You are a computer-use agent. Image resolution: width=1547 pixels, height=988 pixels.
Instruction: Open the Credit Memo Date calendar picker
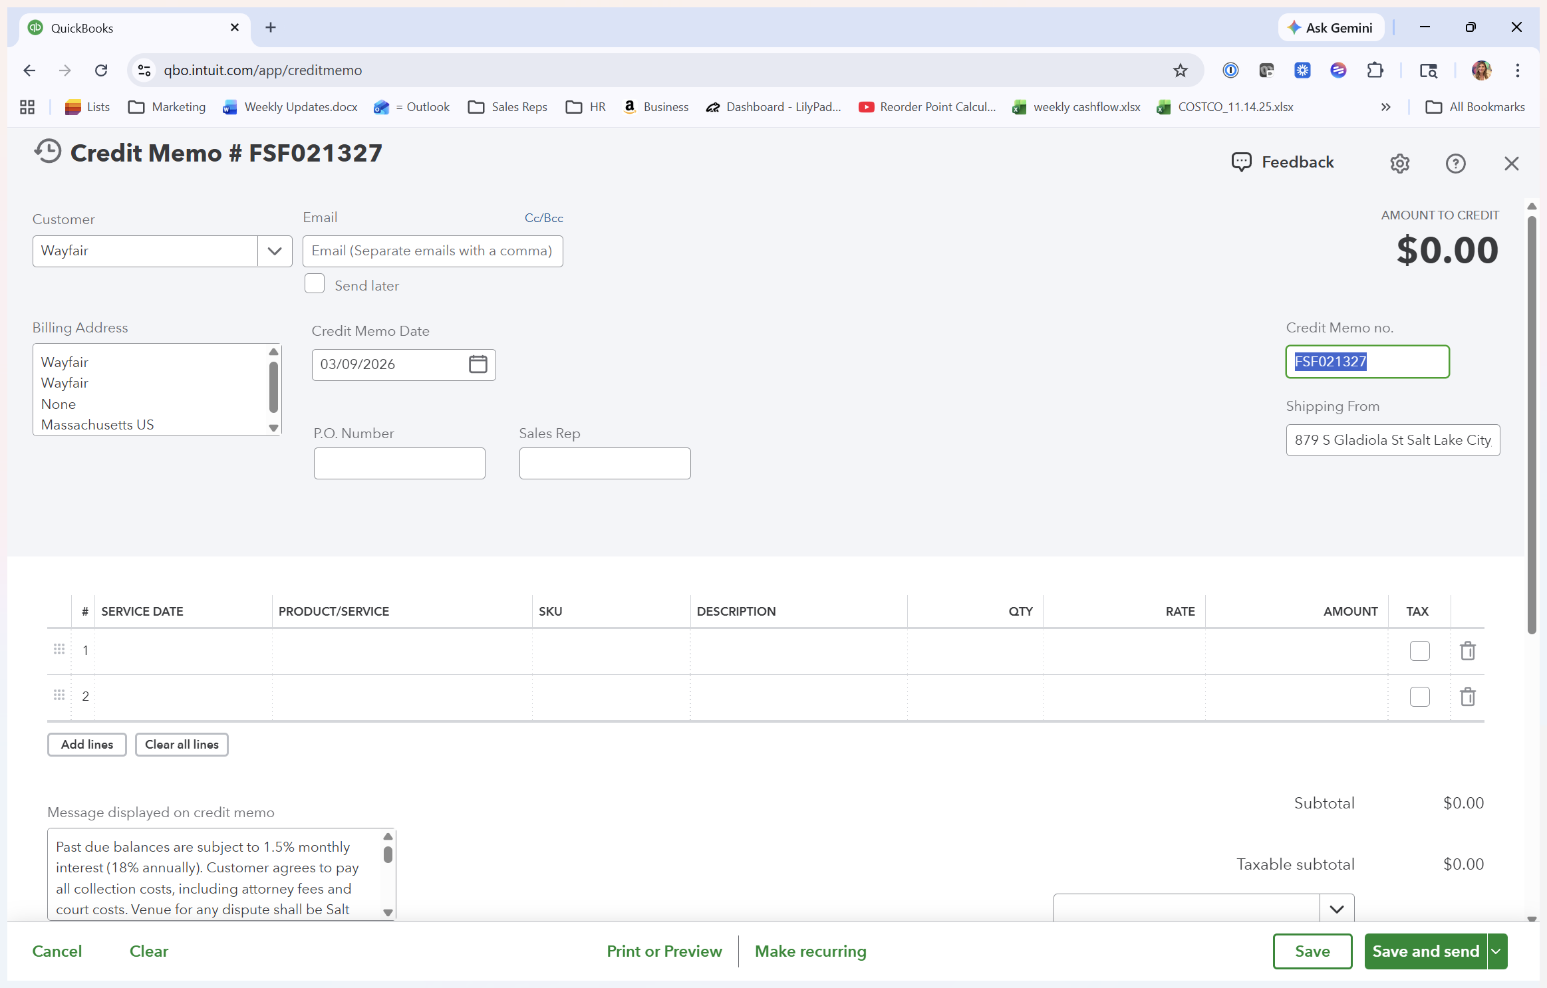pyautogui.click(x=478, y=364)
